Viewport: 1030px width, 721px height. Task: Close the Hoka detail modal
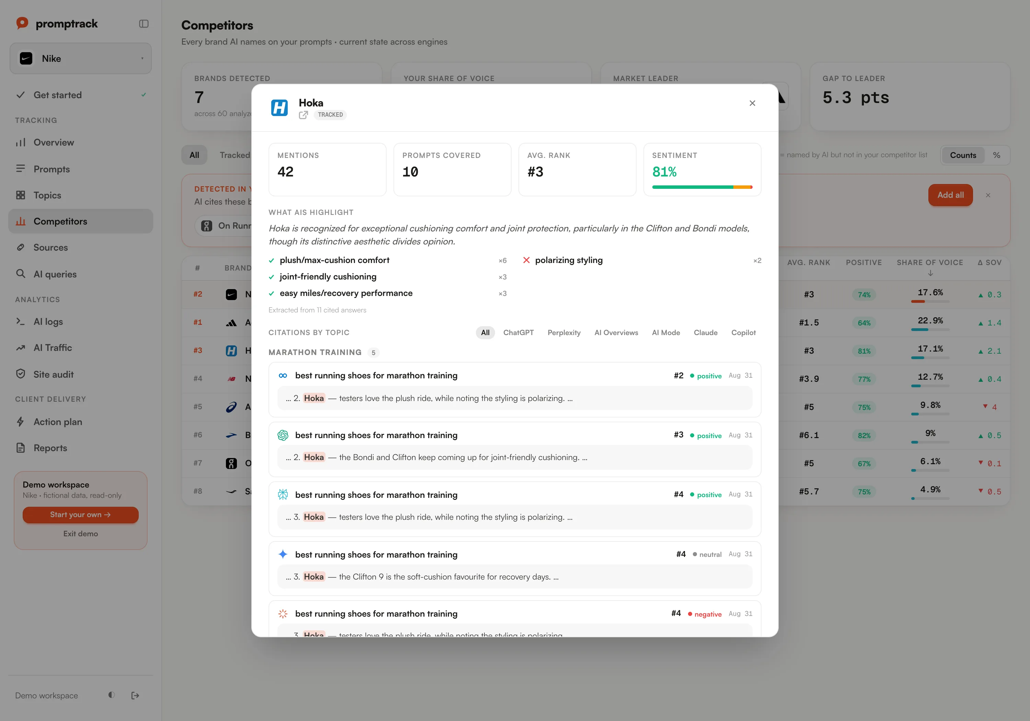click(752, 103)
